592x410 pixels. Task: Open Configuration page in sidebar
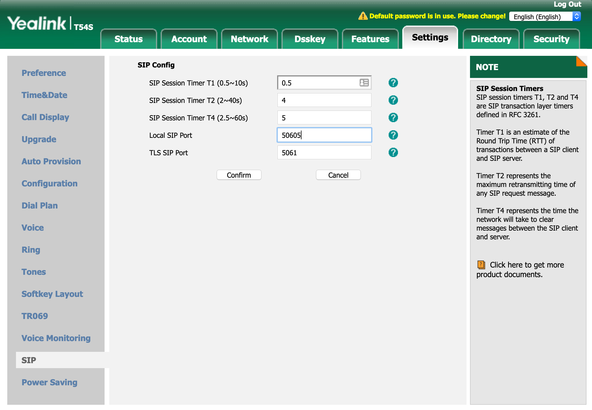click(49, 183)
